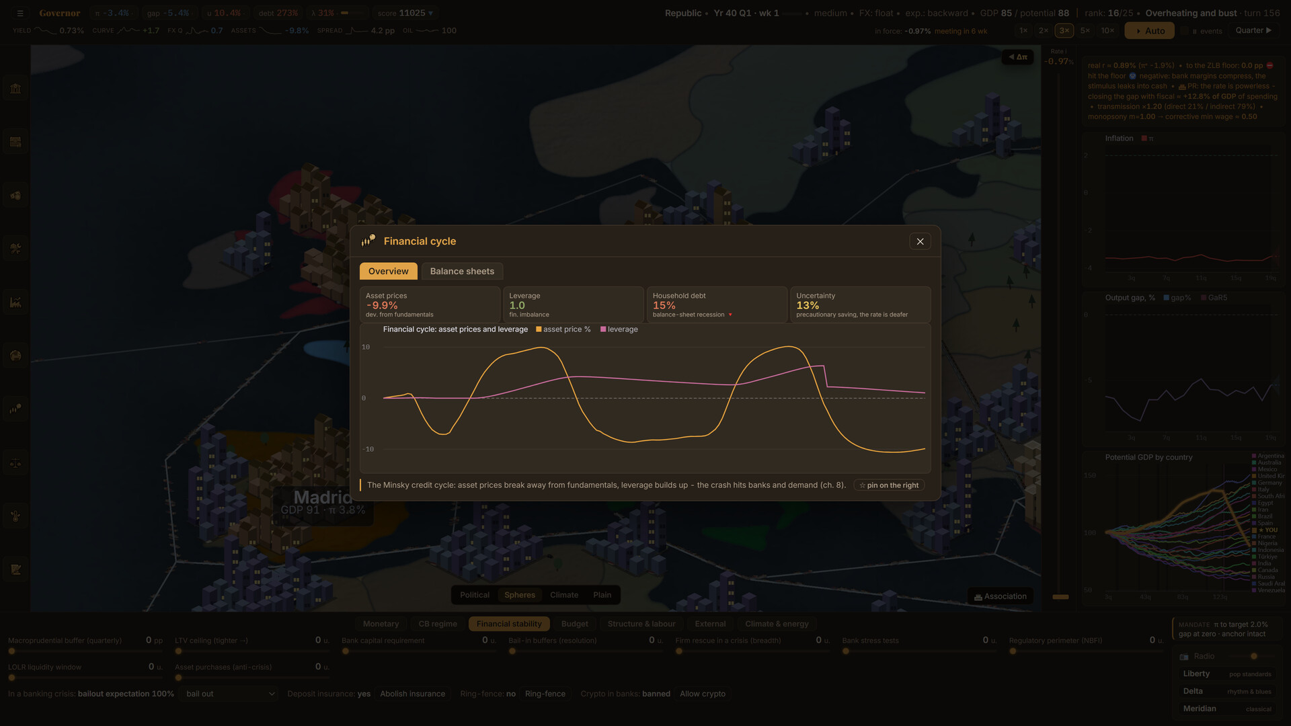This screenshot has height=726, width=1291.
Task: Click the piggy bank sidebar icon
Action: pyautogui.click(x=15, y=195)
